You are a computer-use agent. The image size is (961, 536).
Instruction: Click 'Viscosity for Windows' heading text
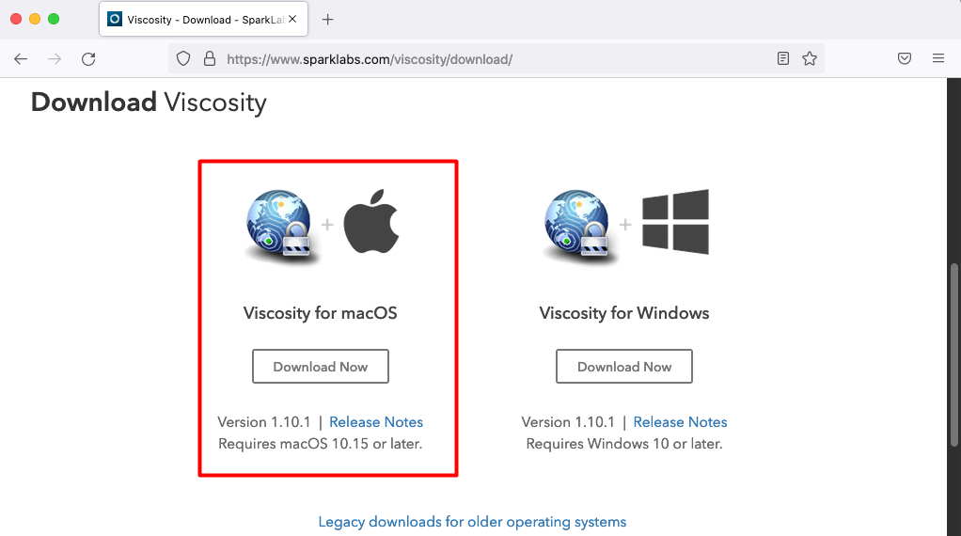pyautogui.click(x=624, y=313)
